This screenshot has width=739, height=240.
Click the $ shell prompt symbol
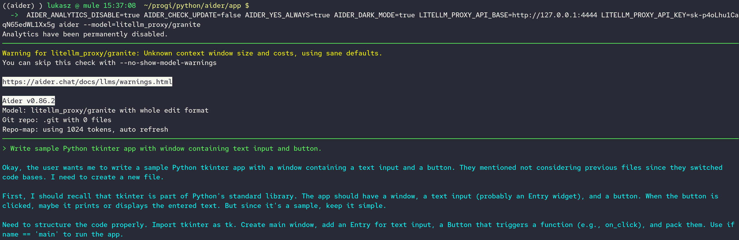coord(247,5)
